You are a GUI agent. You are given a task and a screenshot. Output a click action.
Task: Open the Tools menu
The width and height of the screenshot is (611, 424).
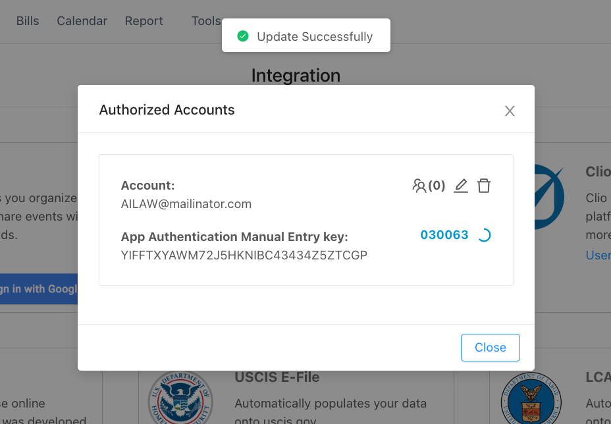206,20
